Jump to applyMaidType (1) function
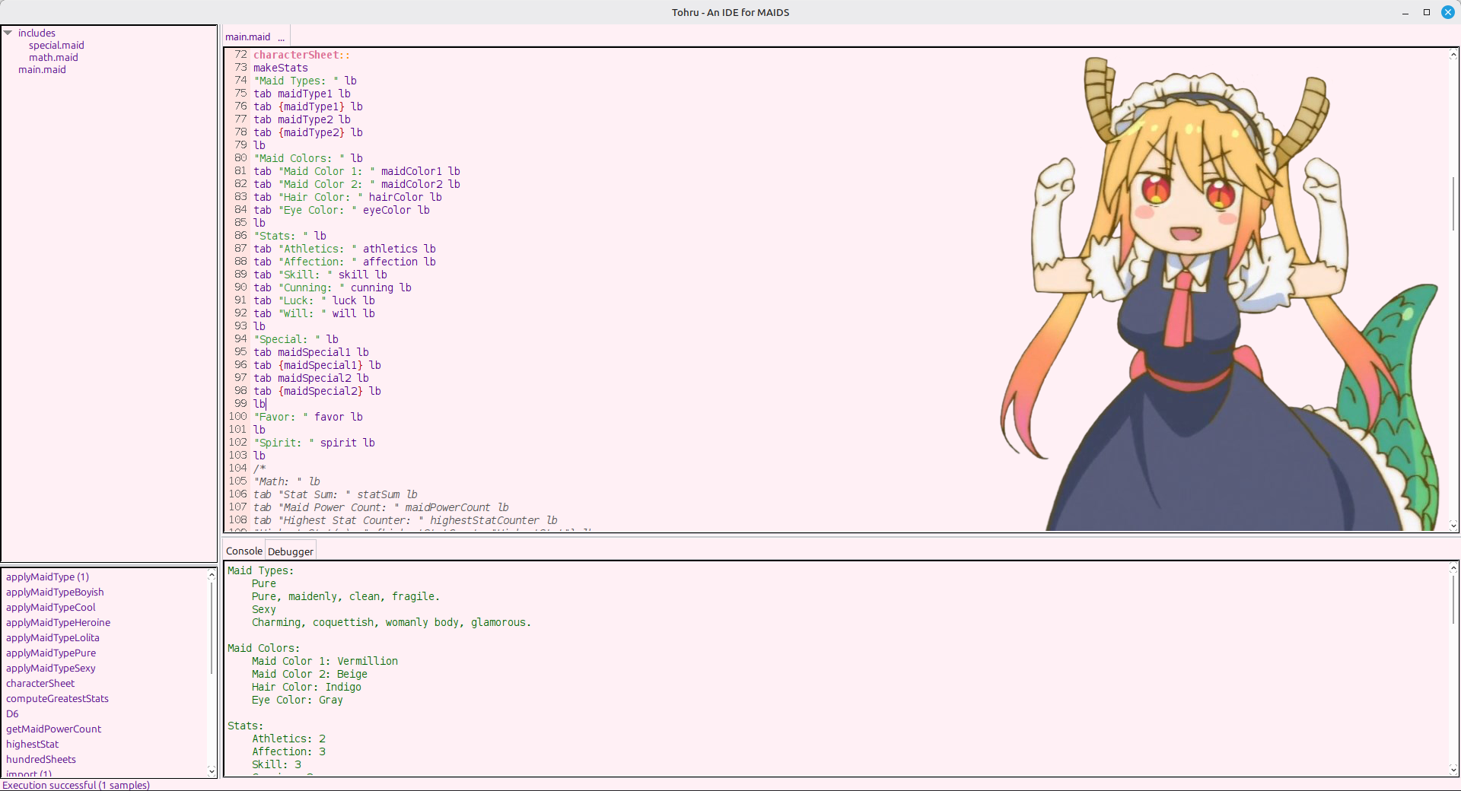The width and height of the screenshot is (1461, 791). (47, 577)
